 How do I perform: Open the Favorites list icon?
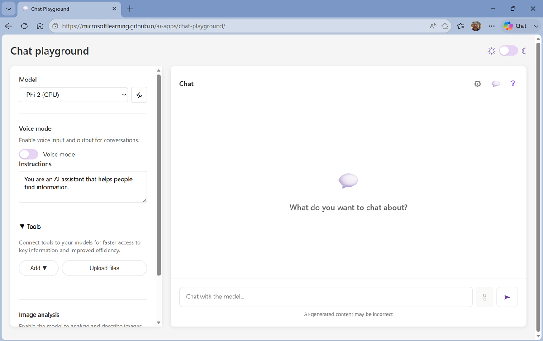[x=461, y=26]
